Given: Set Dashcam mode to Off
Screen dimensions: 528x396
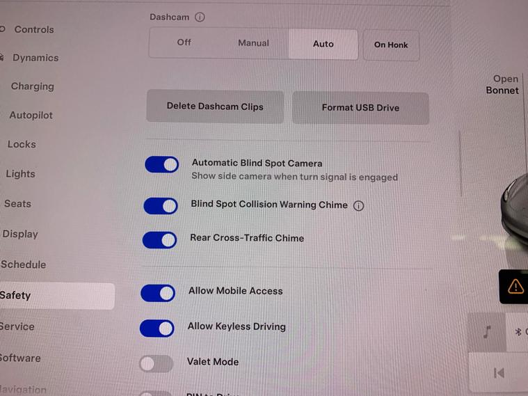Looking at the screenshot, I should (184, 42).
